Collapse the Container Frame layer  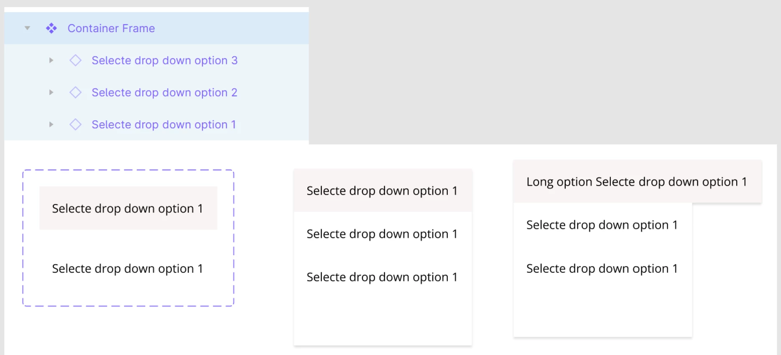pos(28,28)
